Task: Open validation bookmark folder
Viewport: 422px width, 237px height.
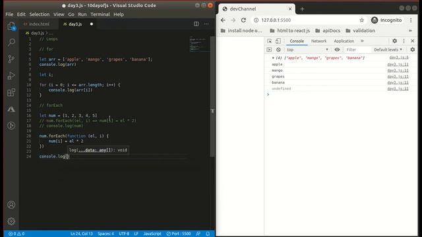Action: coord(361,31)
